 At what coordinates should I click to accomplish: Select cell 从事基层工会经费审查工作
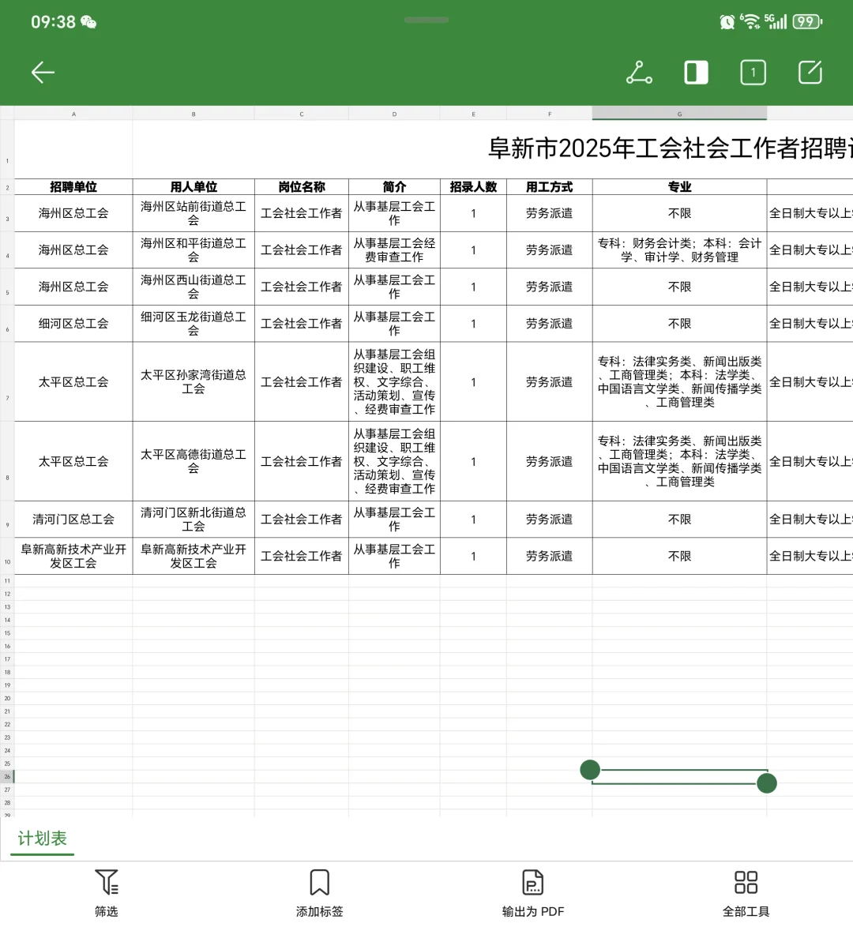click(x=395, y=250)
